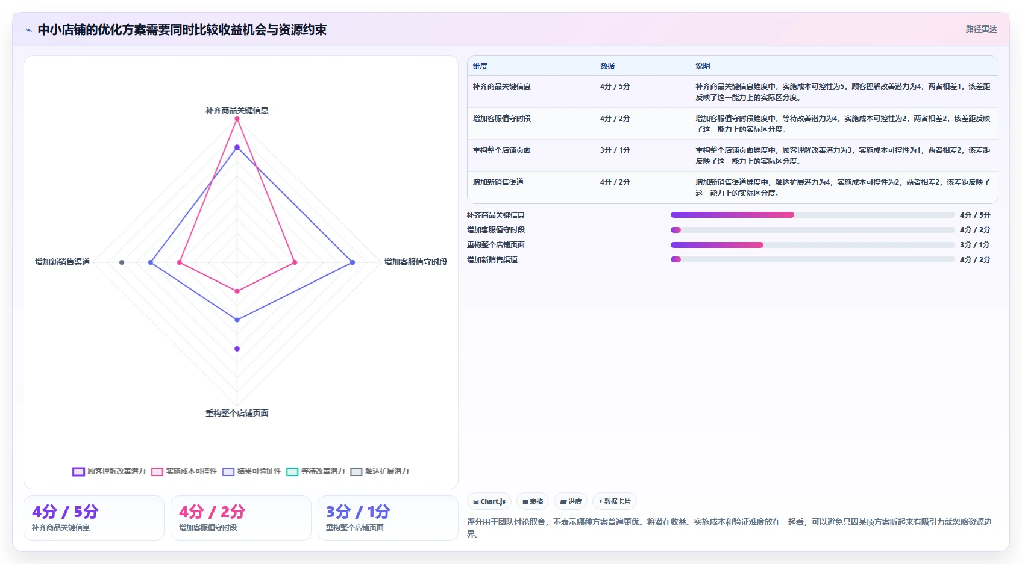
Task: Click the gray data point on the 增加新销售渠道 axis
Action: (122, 262)
